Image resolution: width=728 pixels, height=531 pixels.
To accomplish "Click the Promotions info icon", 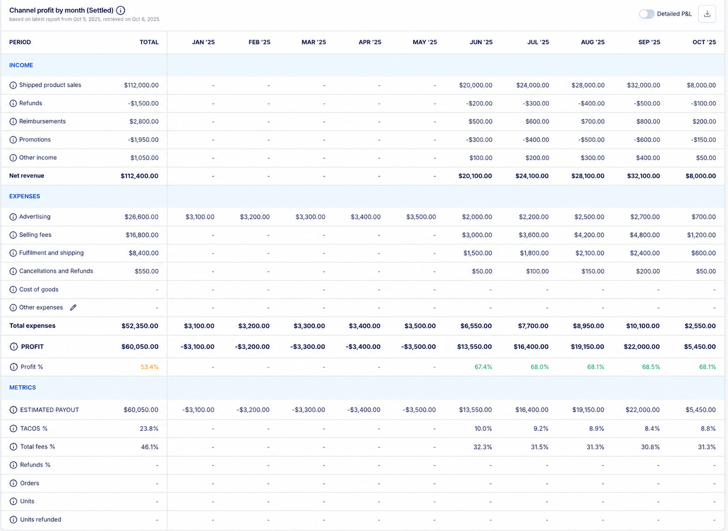I will [x=13, y=140].
